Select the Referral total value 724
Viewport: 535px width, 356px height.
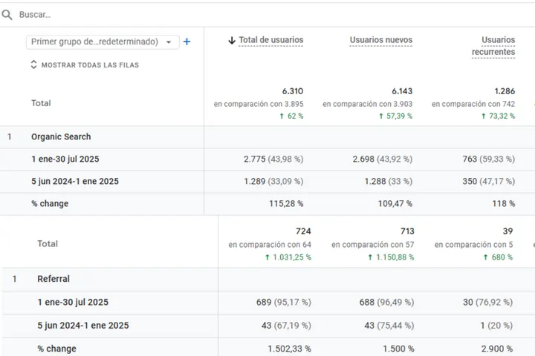coord(303,231)
